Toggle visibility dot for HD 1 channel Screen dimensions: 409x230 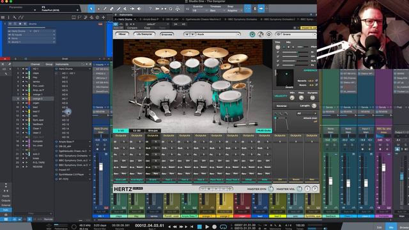[23, 69]
